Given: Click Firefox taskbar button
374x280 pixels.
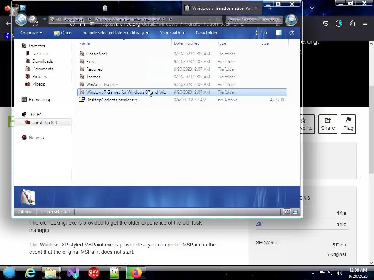Looking at the screenshot, I should pyautogui.click(x=136, y=273).
